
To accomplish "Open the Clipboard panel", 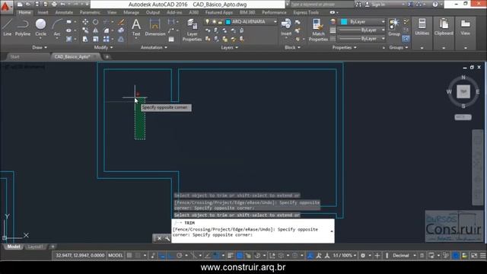I will coord(444,27).
